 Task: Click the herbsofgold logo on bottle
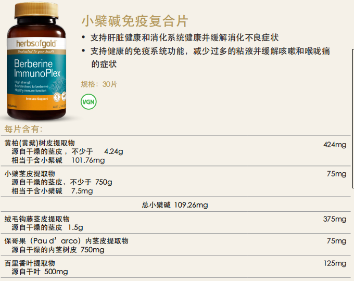(36, 43)
